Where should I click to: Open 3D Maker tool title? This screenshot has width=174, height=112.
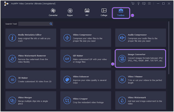pos(23,78)
